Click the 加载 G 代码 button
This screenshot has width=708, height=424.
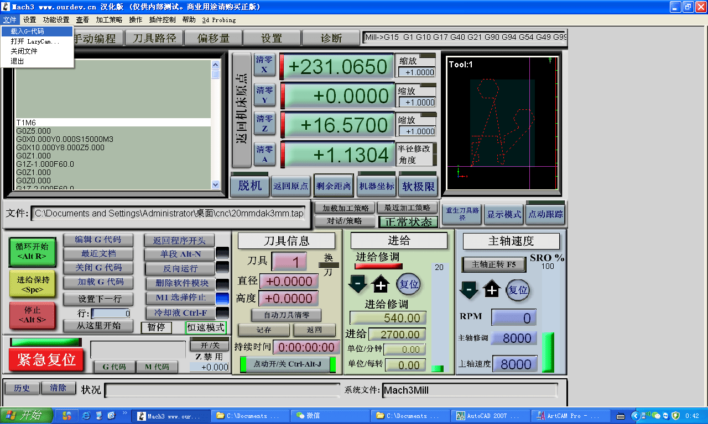tap(98, 282)
